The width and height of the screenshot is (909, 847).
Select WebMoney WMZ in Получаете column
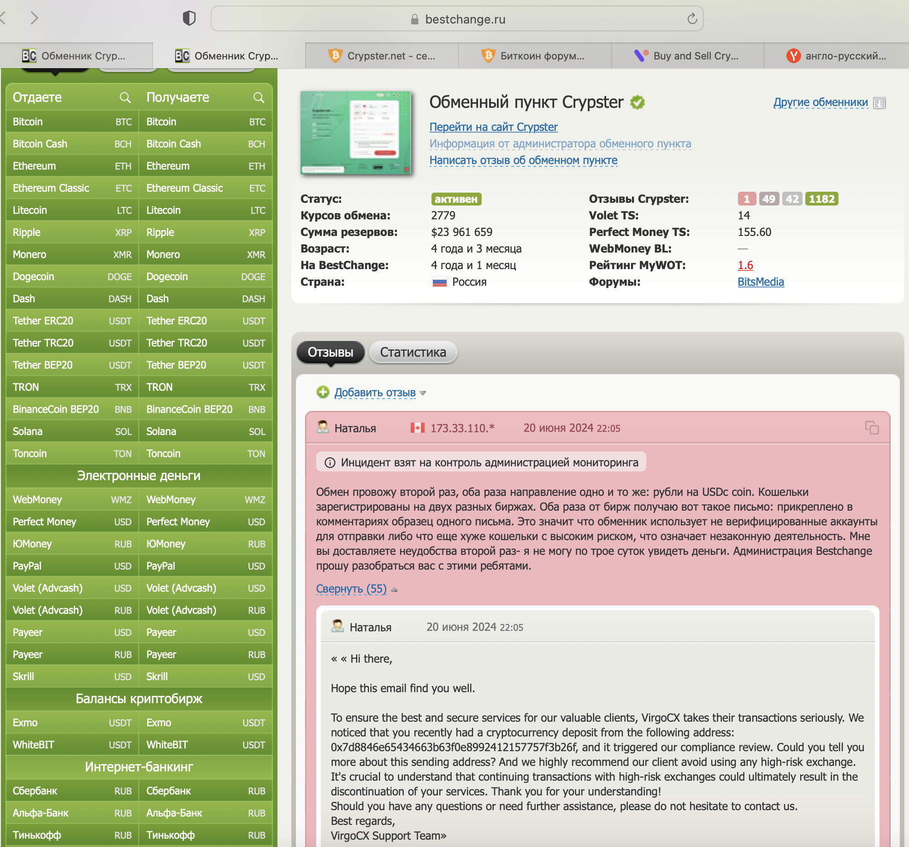click(x=206, y=500)
